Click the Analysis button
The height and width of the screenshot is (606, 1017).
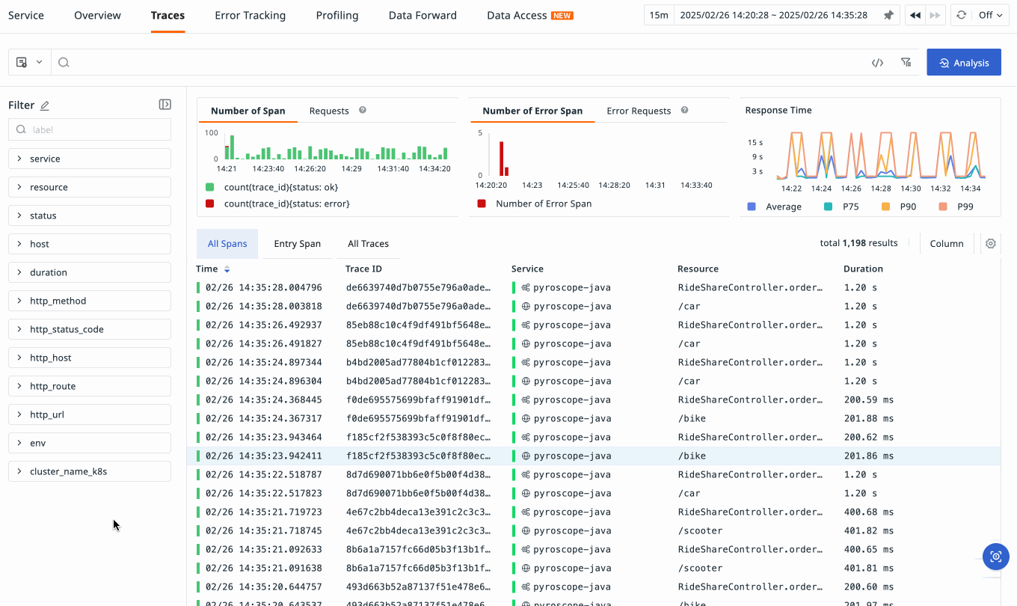[x=964, y=63]
